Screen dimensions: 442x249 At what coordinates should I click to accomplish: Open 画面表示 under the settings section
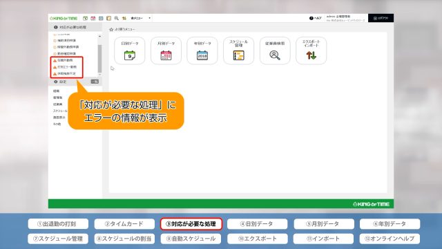coord(59,118)
